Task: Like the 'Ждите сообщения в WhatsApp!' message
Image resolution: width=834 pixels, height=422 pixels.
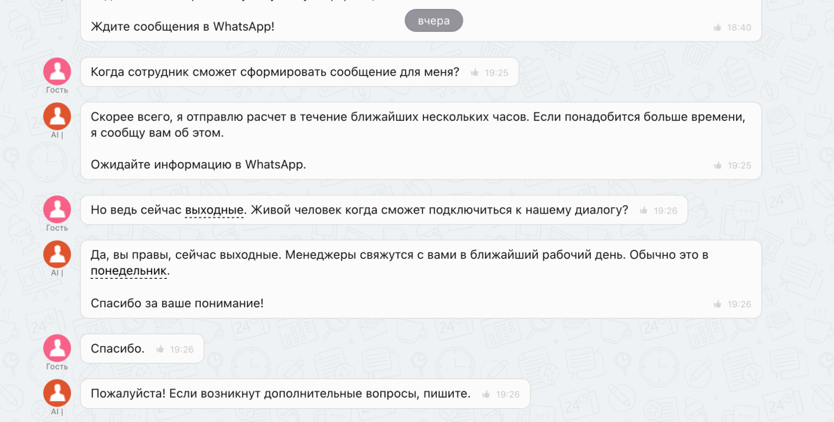Action: click(x=717, y=28)
